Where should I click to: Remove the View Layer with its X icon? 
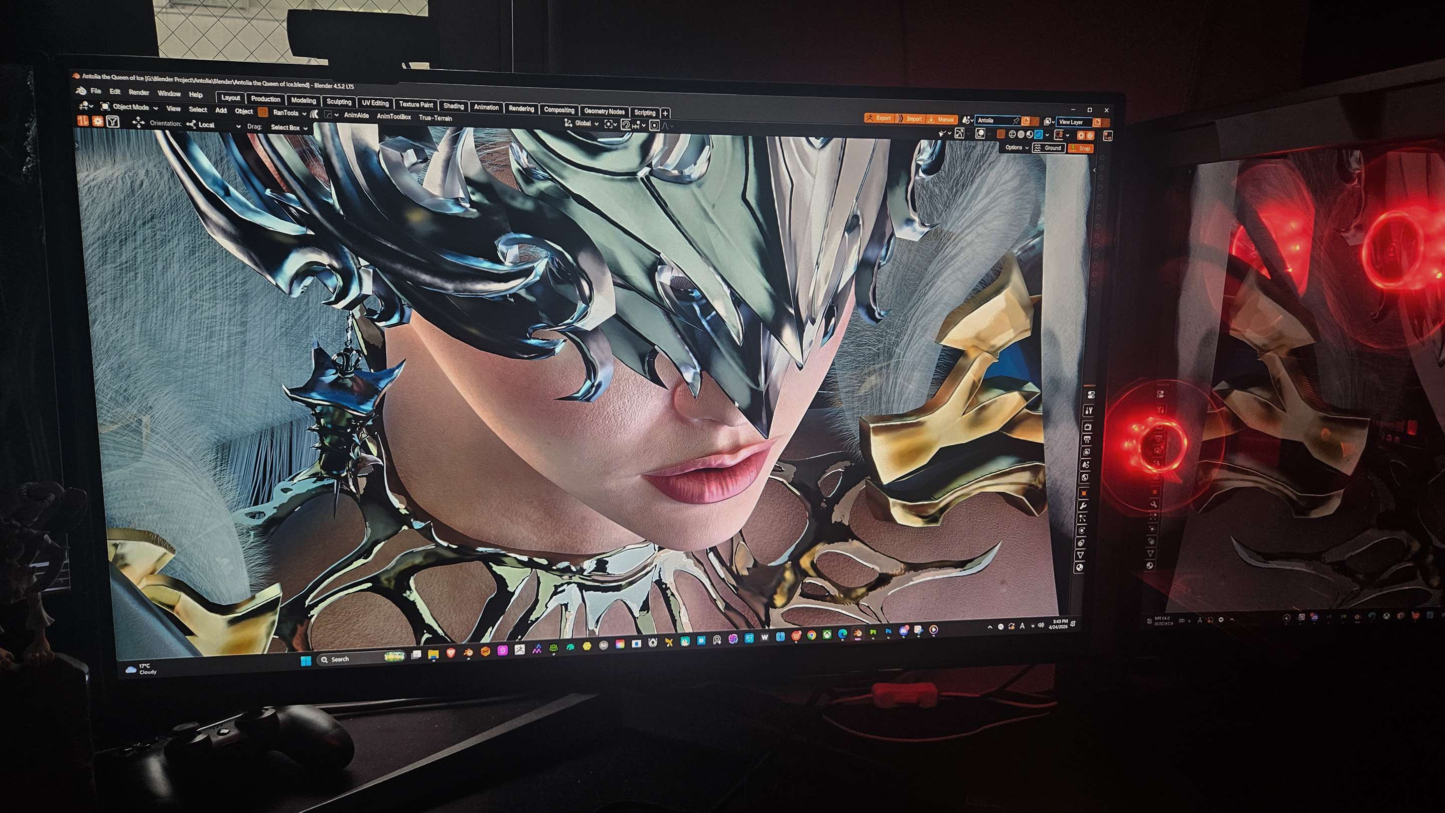click(1106, 123)
